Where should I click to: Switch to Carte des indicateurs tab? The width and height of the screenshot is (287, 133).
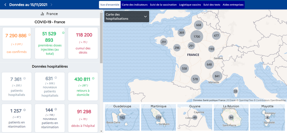pyautogui.click(x=135, y=5)
